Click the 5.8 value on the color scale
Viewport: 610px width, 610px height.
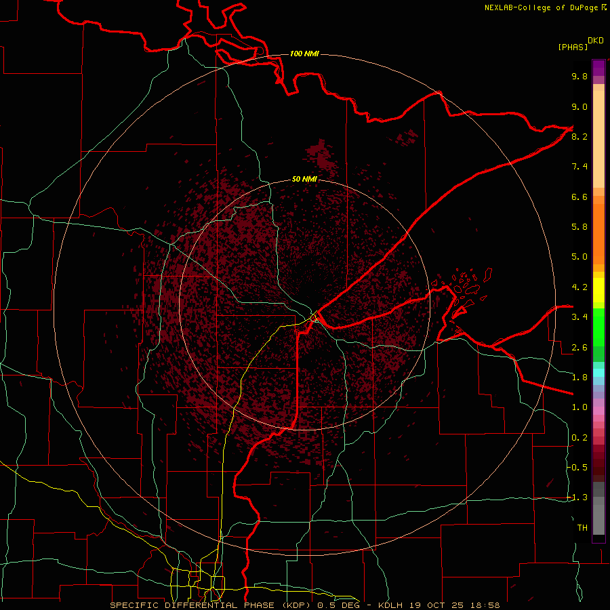click(579, 227)
